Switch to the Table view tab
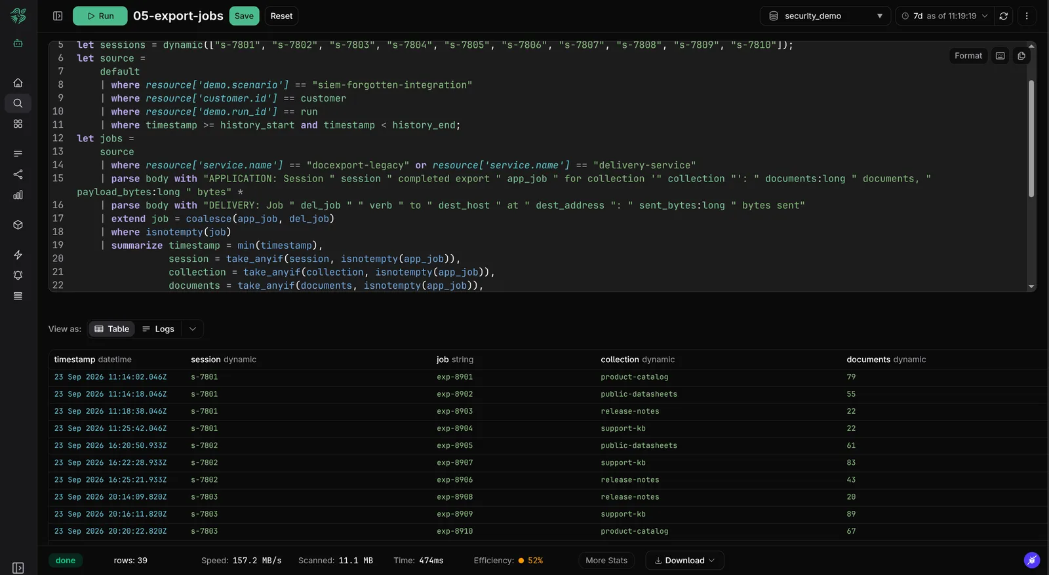Screen dimensions: 1049x575 112,329
